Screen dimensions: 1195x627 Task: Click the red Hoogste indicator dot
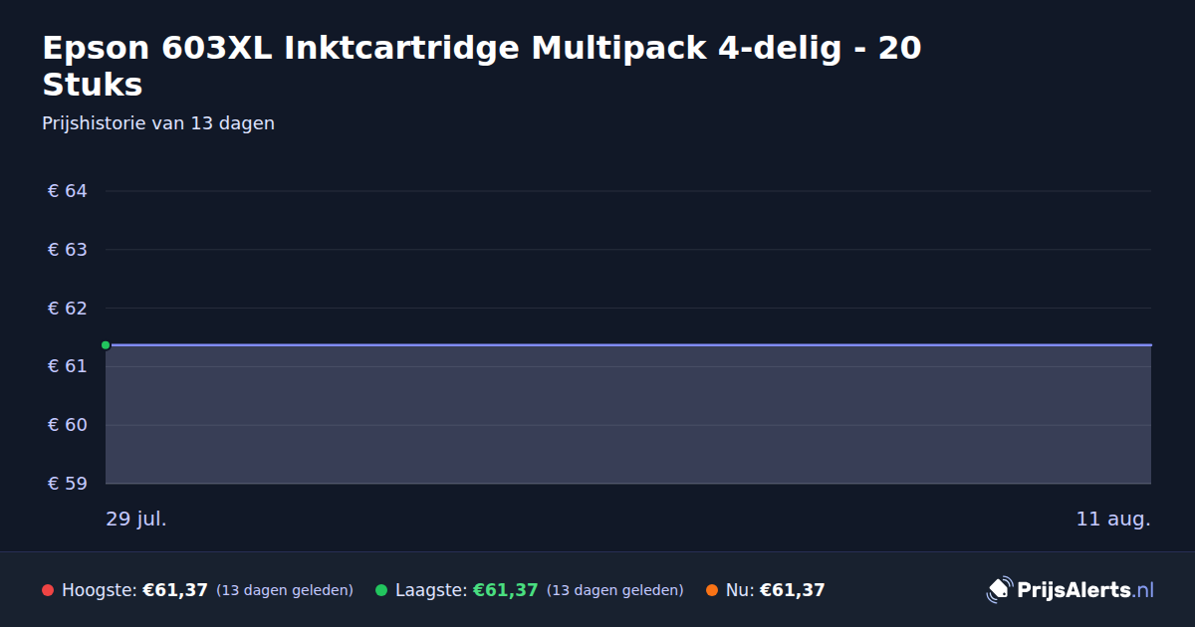point(48,590)
